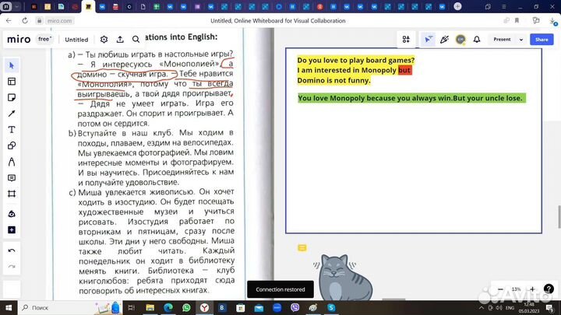Open more apps plus button in sidebar
This screenshot has width=561, height=315.
point(12,230)
